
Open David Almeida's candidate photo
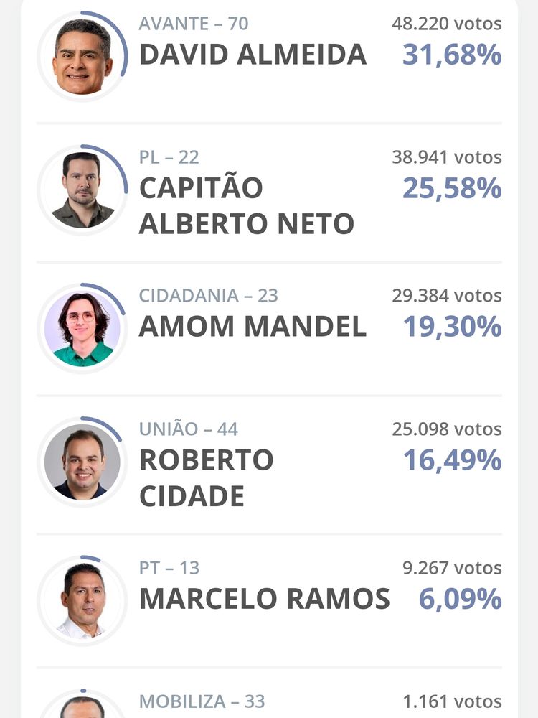pos(82,56)
